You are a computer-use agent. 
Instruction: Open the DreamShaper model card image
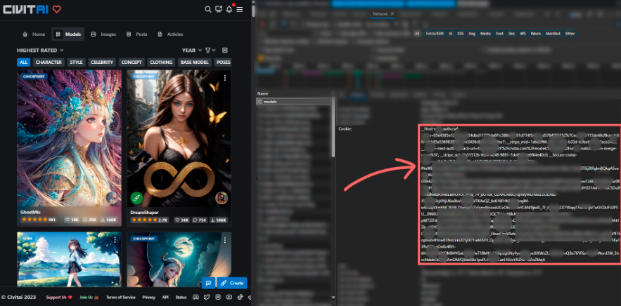[179, 138]
